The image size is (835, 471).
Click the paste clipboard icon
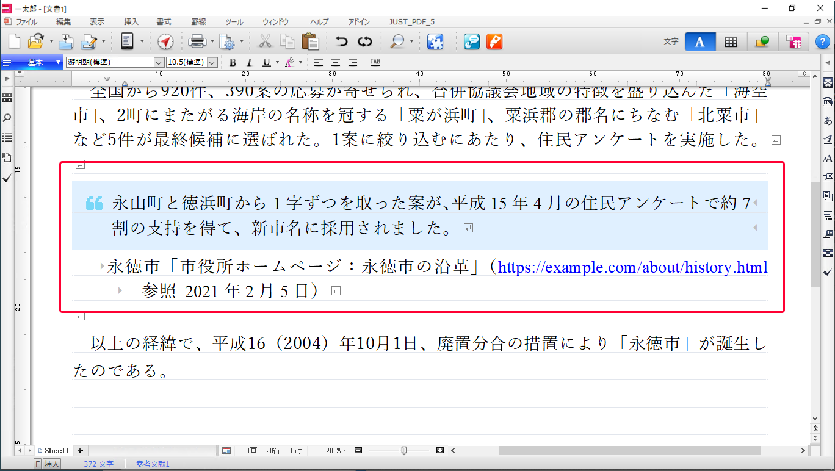point(310,41)
